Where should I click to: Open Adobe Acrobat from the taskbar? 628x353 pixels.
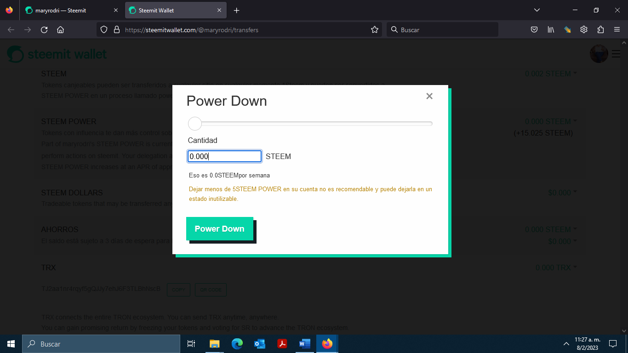pyautogui.click(x=282, y=344)
